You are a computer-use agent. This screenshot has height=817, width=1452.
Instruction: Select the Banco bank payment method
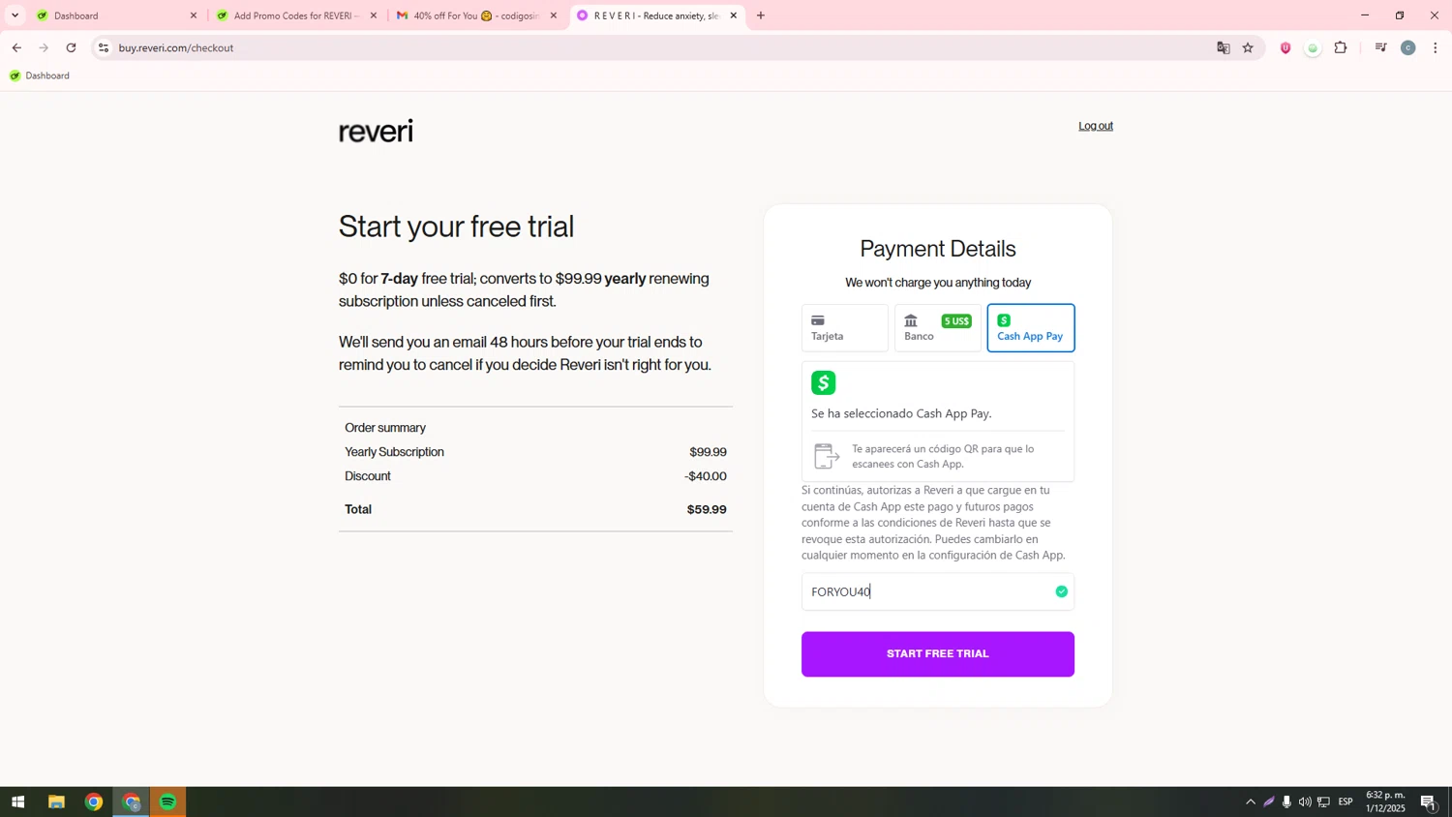coord(937,328)
